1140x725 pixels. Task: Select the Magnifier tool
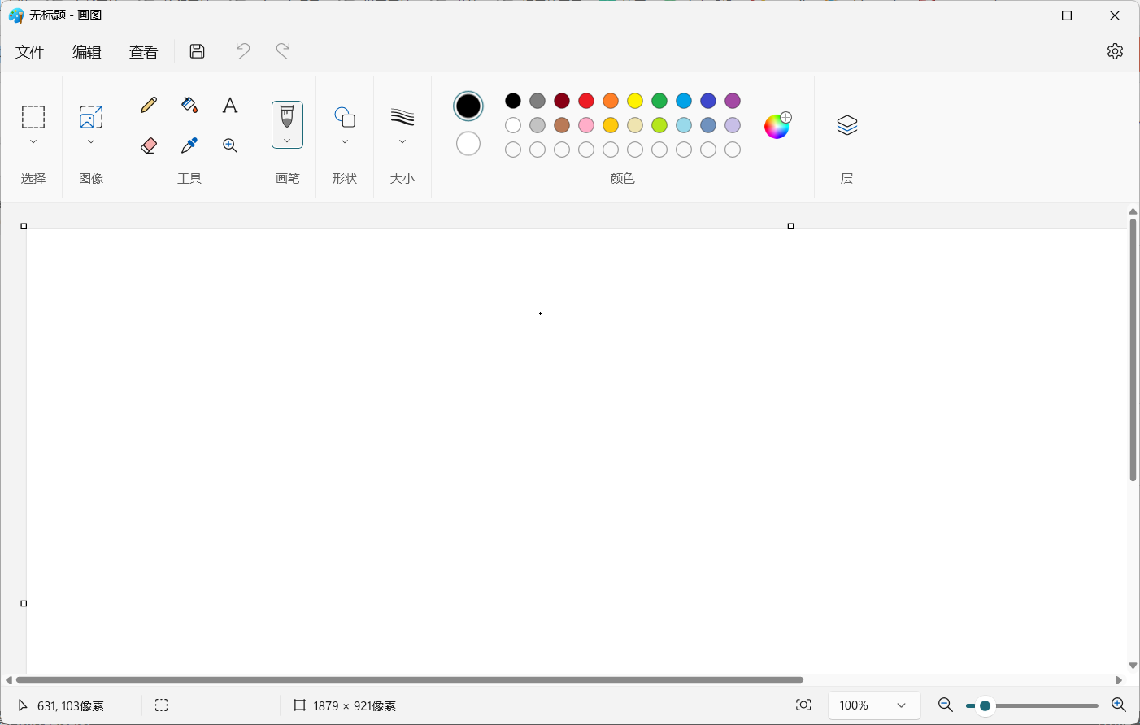(230, 145)
